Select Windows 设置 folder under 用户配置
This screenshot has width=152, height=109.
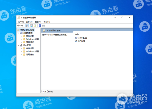coord(31,51)
